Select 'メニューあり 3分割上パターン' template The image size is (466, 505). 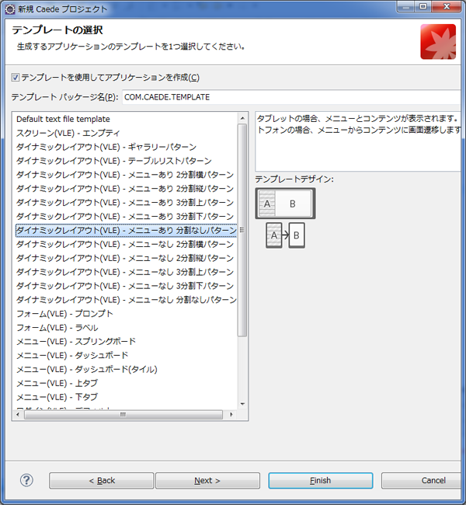click(127, 202)
